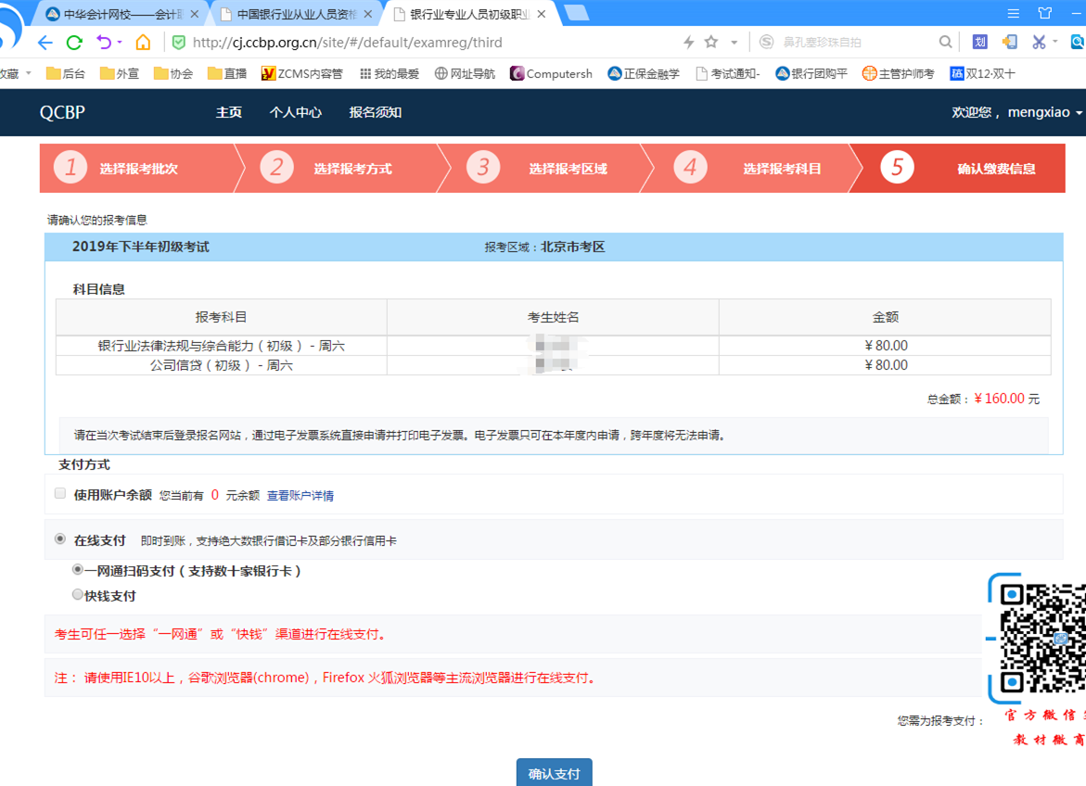Expand the scissors tool dropdown arrow
Viewport: 1086px width, 786px height.
point(1055,43)
